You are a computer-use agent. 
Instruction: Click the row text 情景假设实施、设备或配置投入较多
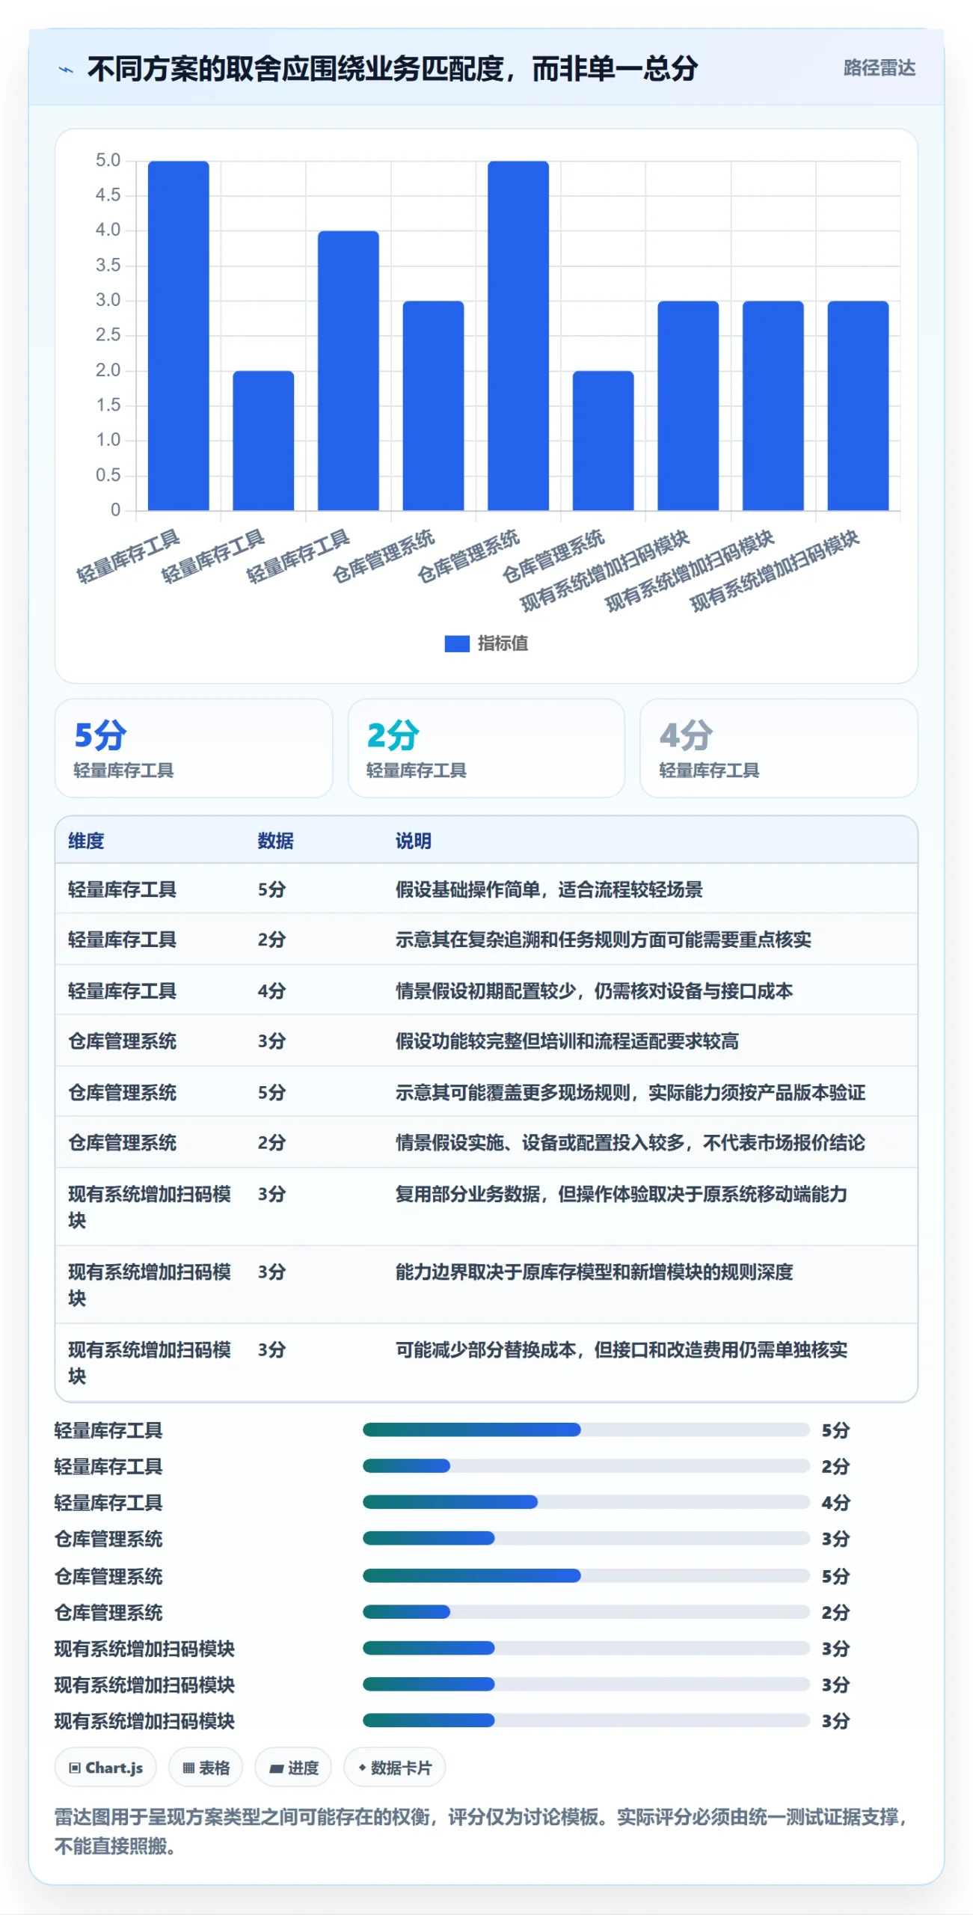pyautogui.click(x=540, y=1143)
